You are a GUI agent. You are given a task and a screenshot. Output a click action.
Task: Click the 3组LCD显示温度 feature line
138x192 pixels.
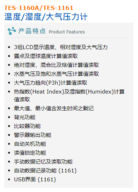pyautogui.click(x=61, y=47)
